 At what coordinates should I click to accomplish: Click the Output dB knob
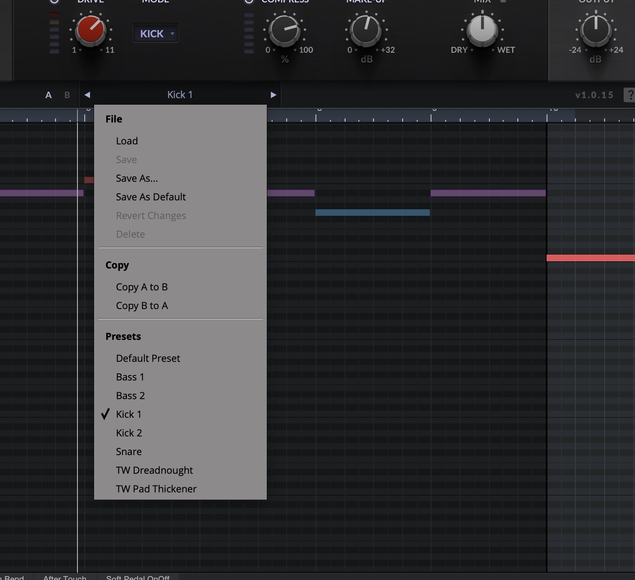(x=596, y=30)
